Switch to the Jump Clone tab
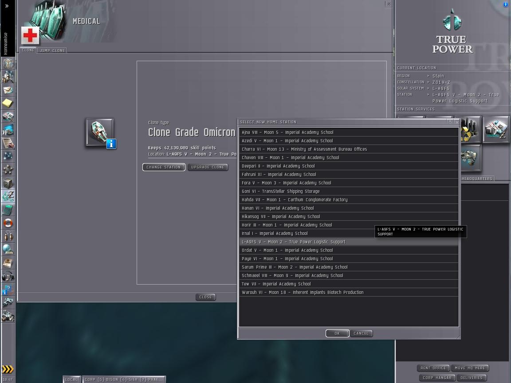This screenshot has width=511, height=383. [52, 51]
